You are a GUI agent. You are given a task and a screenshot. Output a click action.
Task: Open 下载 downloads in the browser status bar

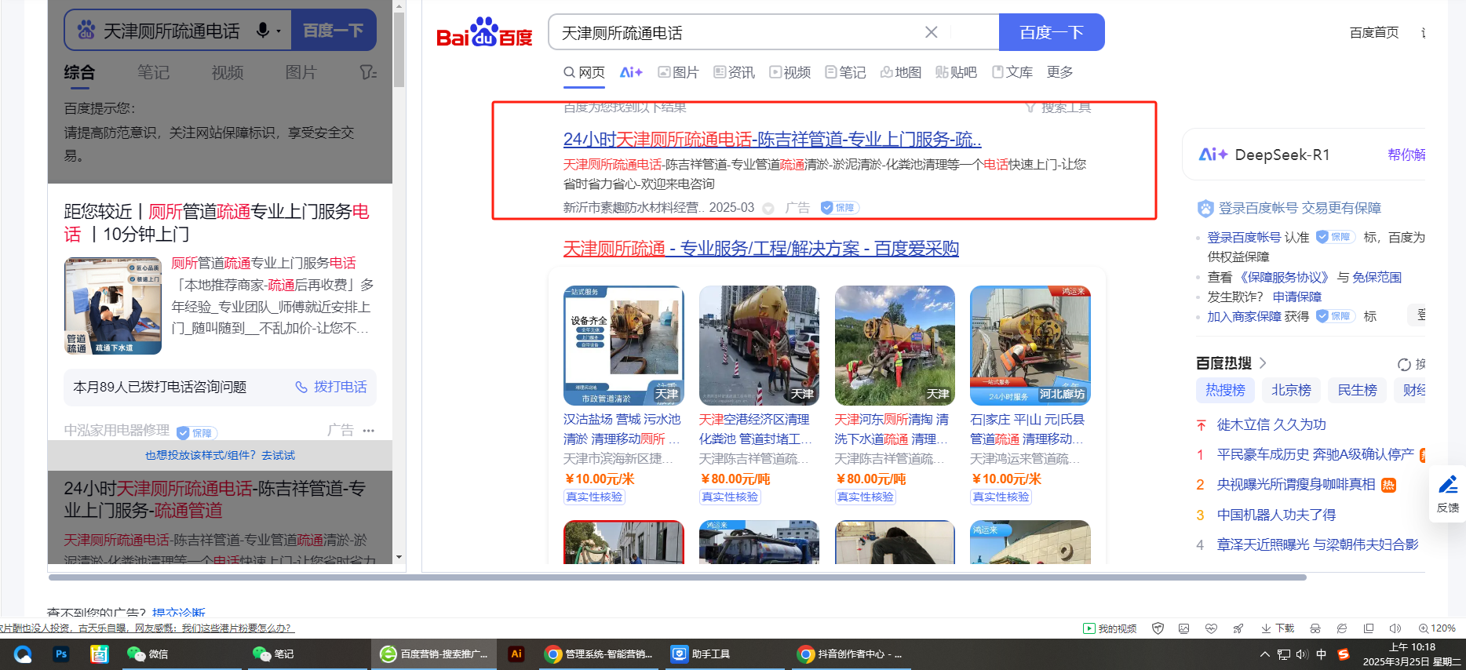tap(1278, 628)
